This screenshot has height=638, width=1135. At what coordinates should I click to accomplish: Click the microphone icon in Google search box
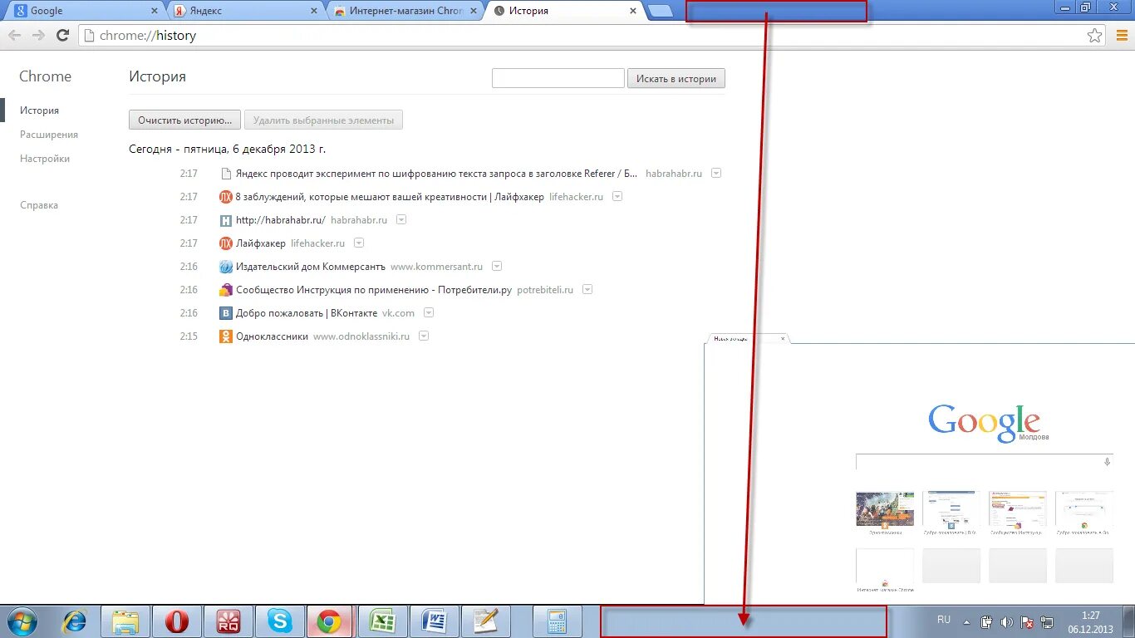pos(1107,462)
